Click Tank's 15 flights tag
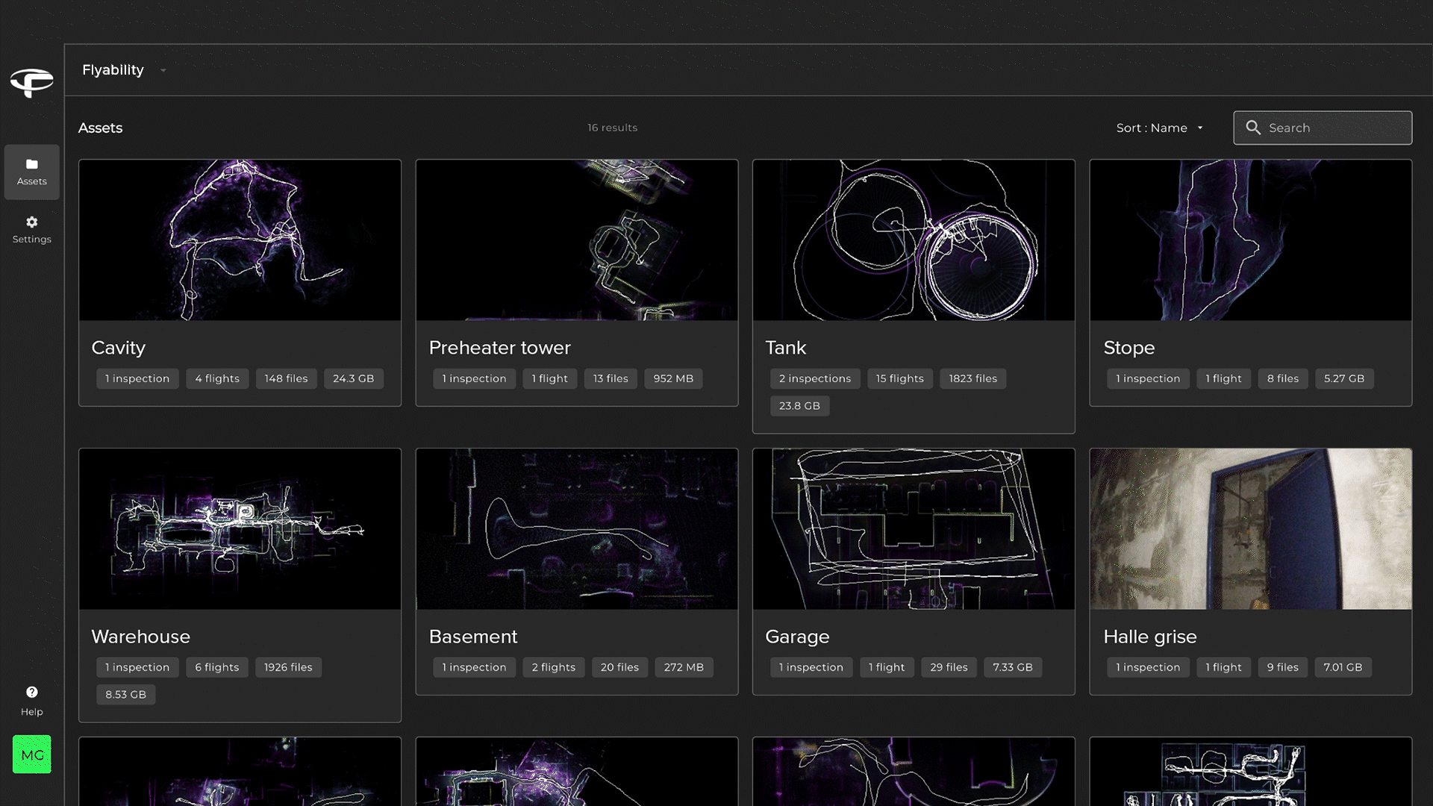 tap(899, 378)
